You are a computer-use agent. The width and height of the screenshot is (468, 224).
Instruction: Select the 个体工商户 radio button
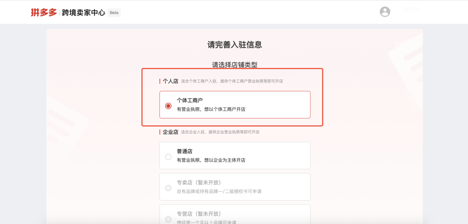click(168, 106)
